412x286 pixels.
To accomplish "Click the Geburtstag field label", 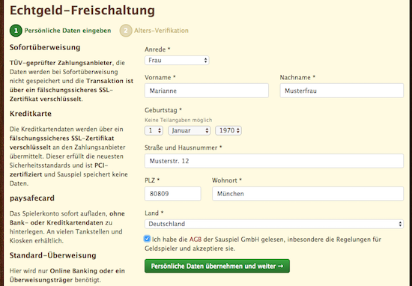I will pos(163,110).
